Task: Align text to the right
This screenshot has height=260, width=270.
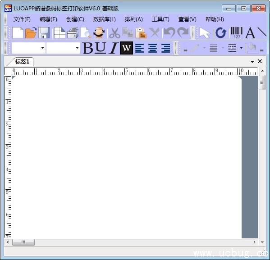Action: (166, 48)
